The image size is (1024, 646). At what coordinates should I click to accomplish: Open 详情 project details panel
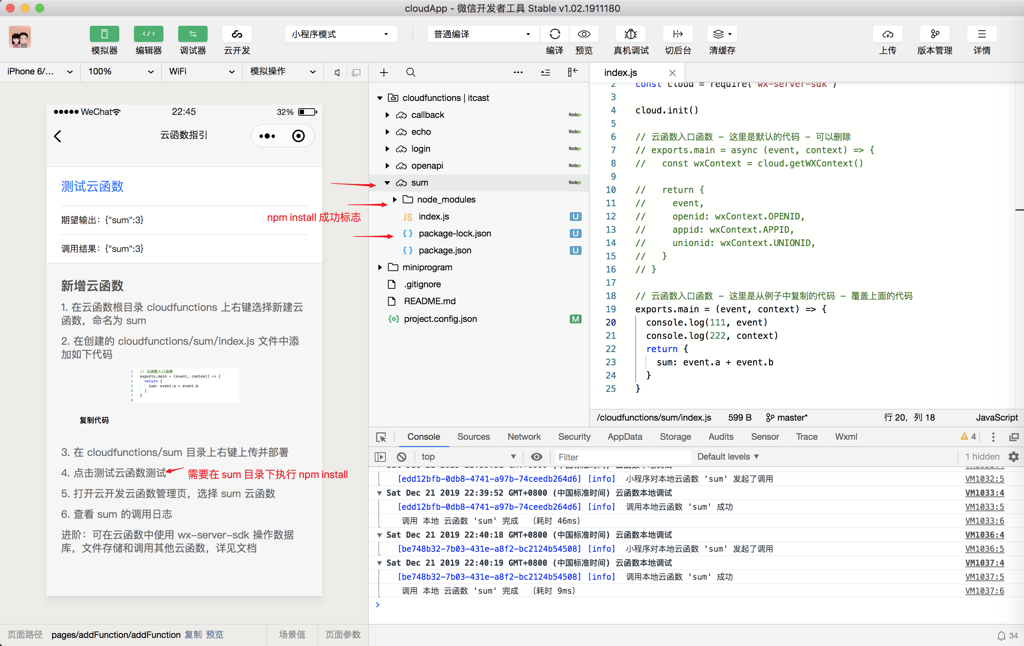tap(981, 34)
